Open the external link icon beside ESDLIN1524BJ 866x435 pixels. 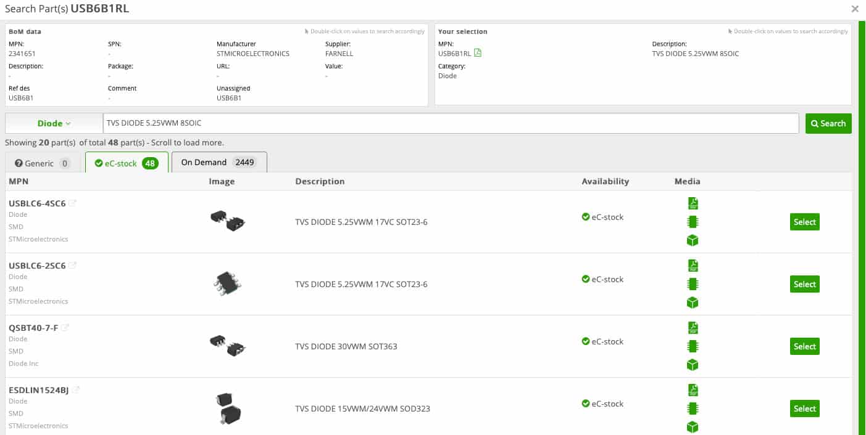pyautogui.click(x=76, y=390)
